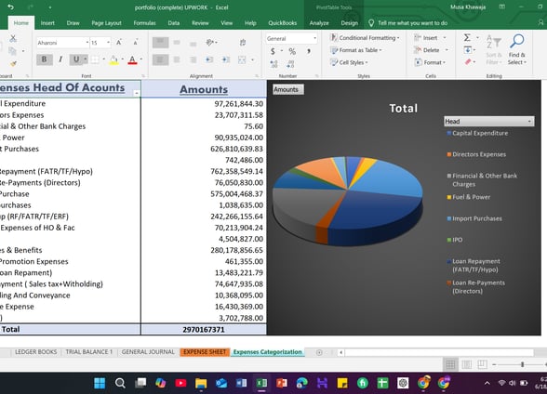Adjust the zoom slider in status bar
Image resolution: width=547 pixels, height=394 pixels.
522,364
